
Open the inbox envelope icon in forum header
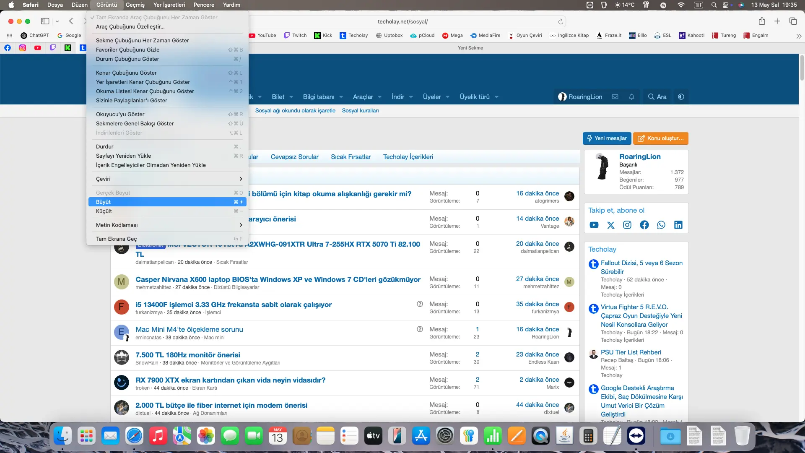pos(615,97)
